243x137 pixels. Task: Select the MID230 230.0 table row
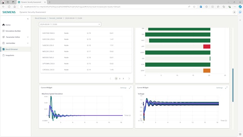86,51
